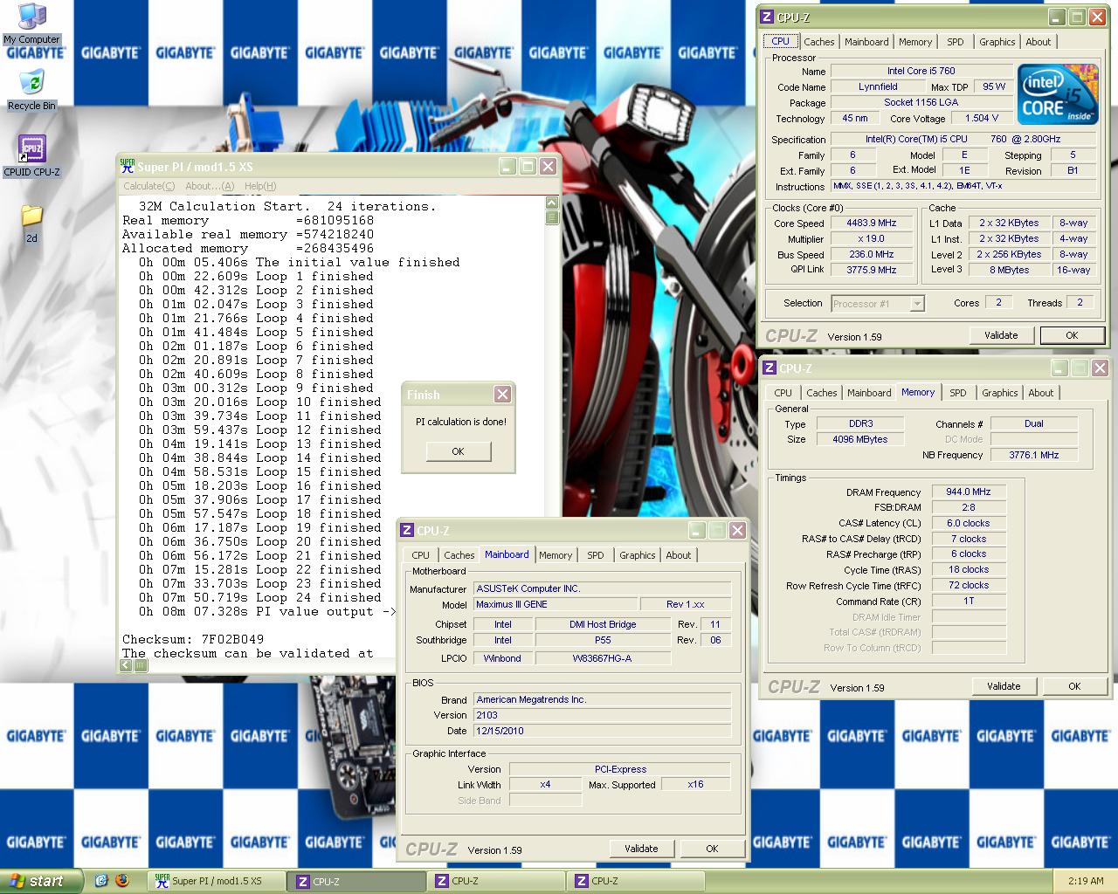Click the Intel Core i5 logo
The height and width of the screenshot is (894, 1118).
point(1056,94)
